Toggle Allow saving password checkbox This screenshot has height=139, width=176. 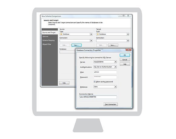coord(95,82)
